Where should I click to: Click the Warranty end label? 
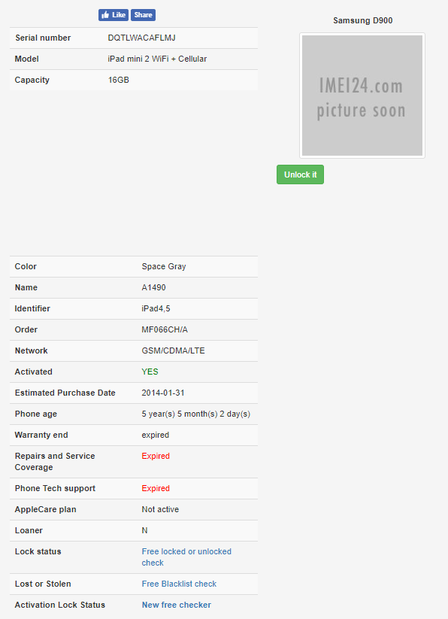pos(41,435)
